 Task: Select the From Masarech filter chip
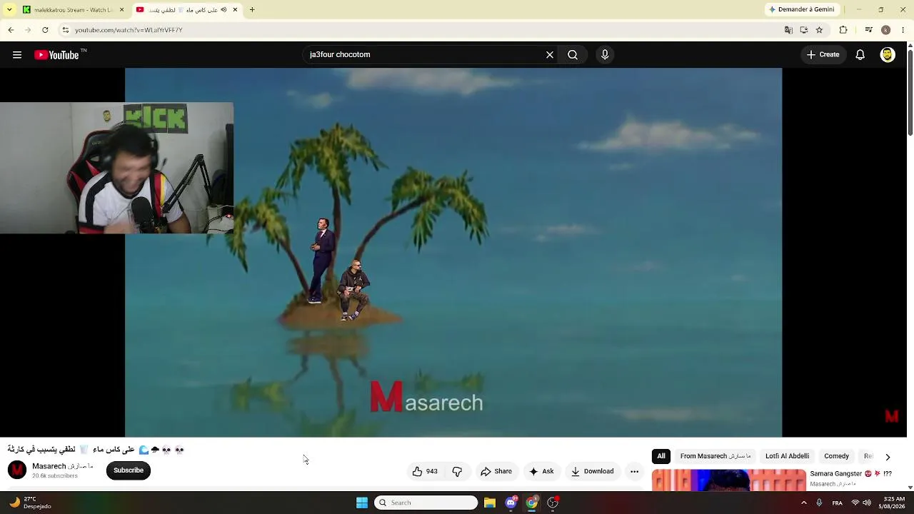(715, 456)
